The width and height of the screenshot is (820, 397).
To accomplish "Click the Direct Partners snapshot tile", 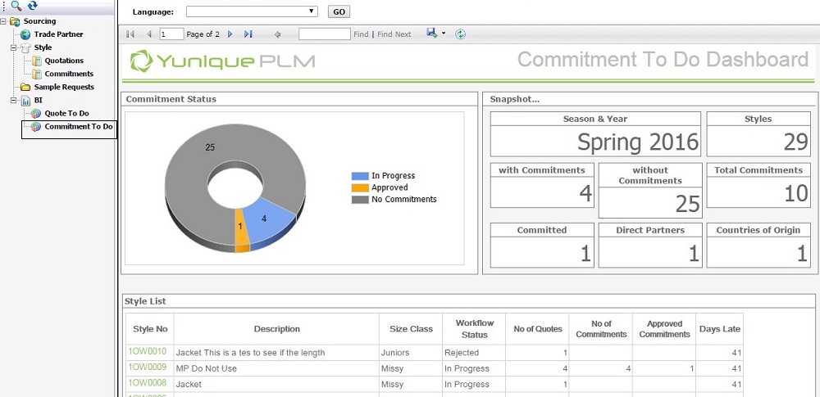I will click(650, 245).
